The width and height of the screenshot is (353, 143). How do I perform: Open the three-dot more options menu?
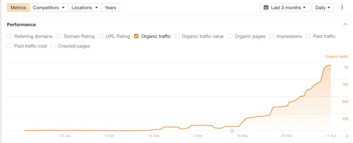click(342, 8)
